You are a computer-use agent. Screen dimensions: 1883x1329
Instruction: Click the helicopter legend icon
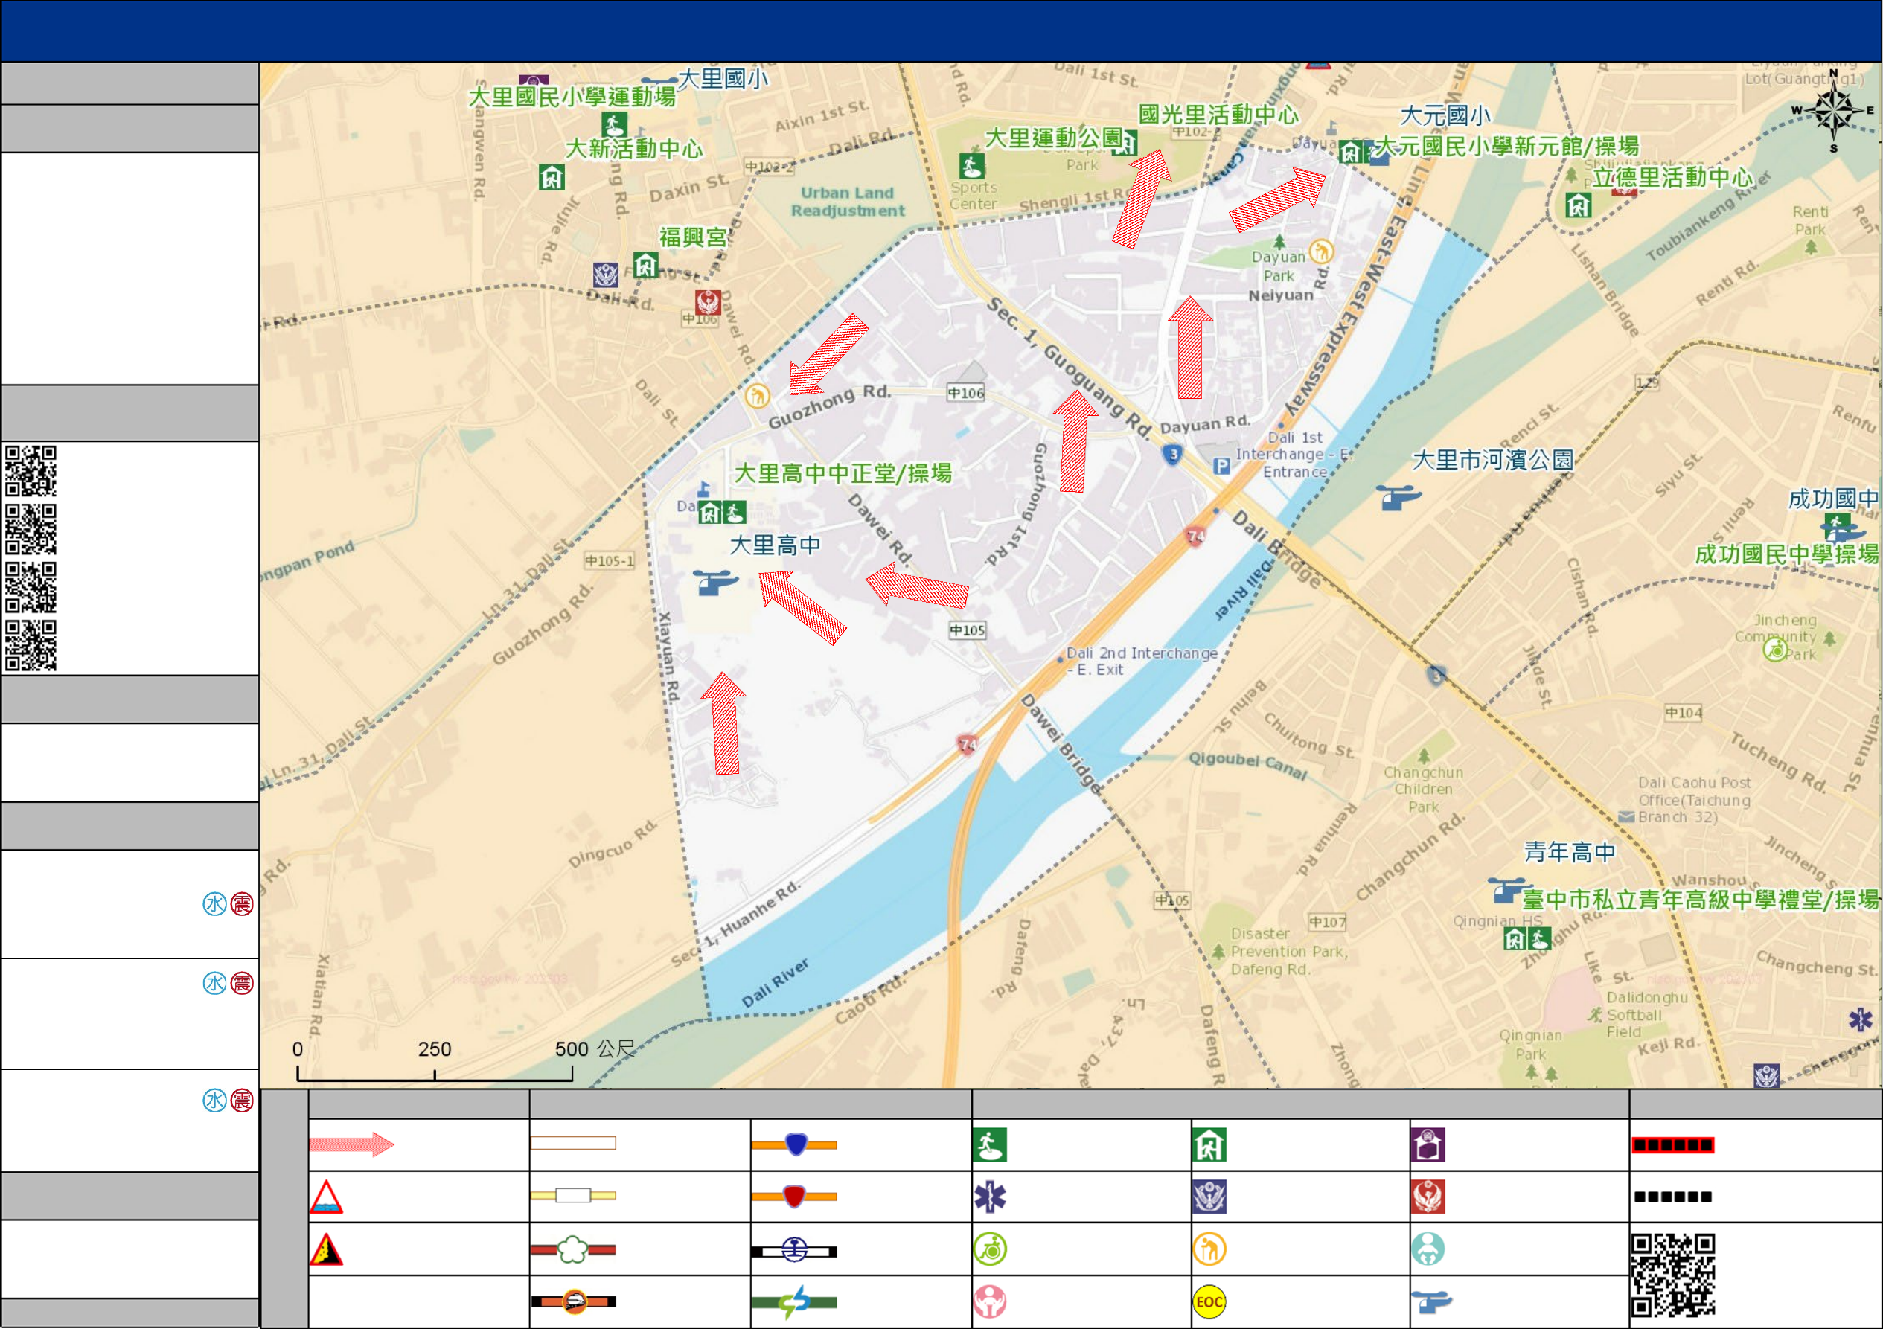coord(1431,1302)
